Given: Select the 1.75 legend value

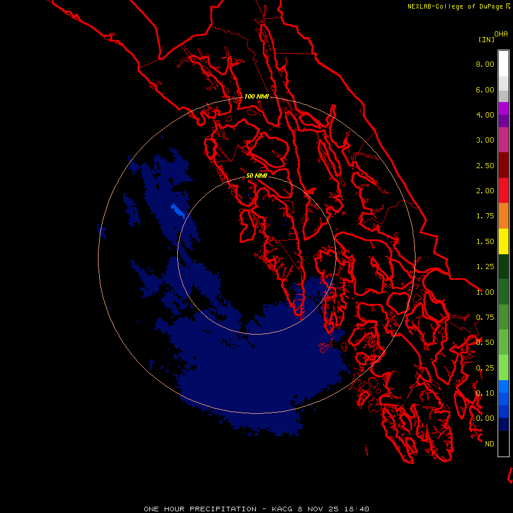Looking at the screenshot, I should click(485, 216).
